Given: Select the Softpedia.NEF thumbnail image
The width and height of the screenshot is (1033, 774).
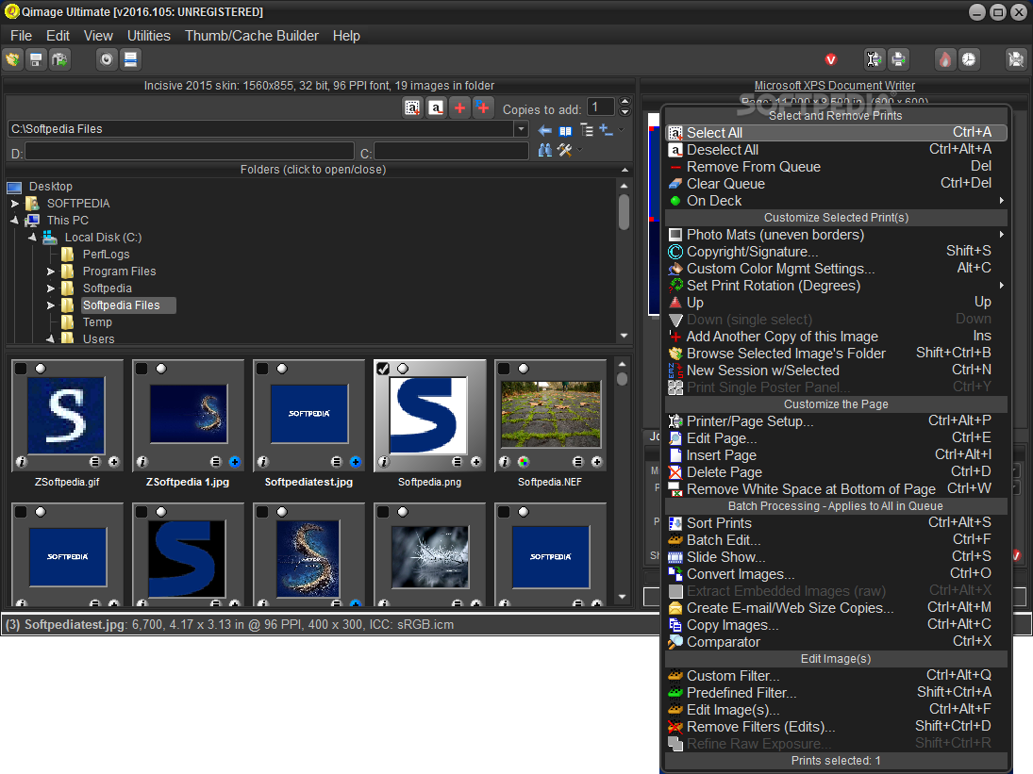Looking at the screenshot, I should [551, 414].
